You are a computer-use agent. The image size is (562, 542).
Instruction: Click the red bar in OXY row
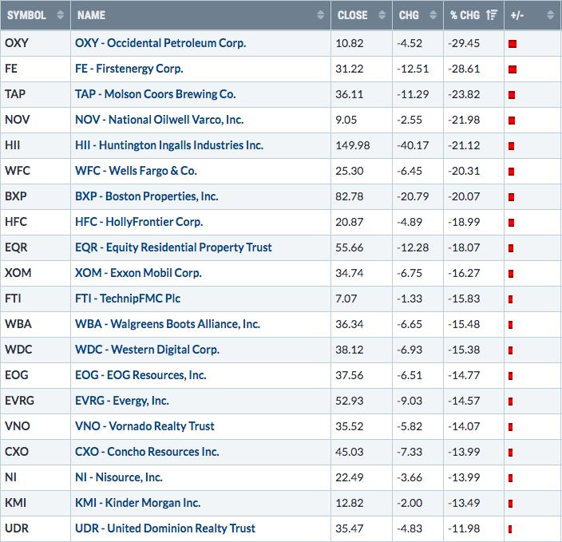pyautogui.click(x=513, y=44)
